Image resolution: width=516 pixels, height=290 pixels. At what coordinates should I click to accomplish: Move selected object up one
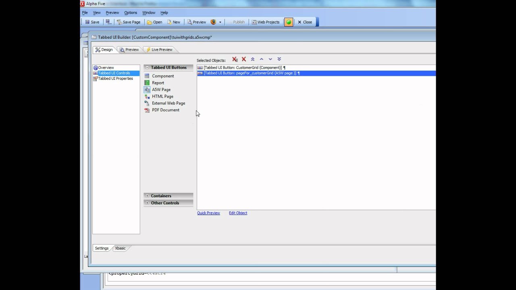tap(262, 60)
